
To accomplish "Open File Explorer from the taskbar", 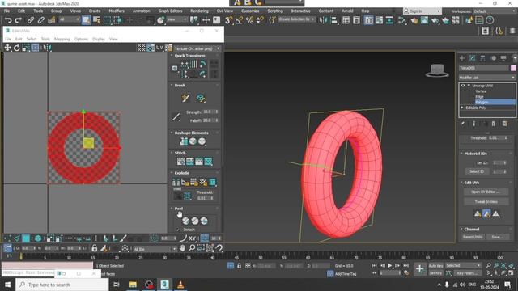I will [133, 285].
